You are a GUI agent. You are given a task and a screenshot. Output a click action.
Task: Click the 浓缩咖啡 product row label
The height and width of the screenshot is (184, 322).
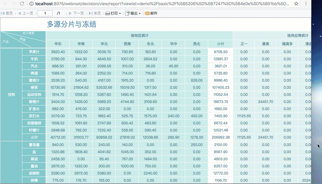click(x=34, y=123)
